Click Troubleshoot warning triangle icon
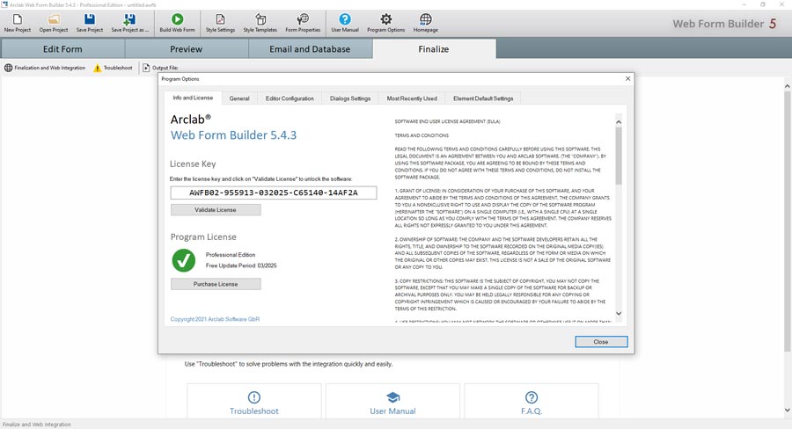This screenshot has height=429, width=792. (98, 68)
